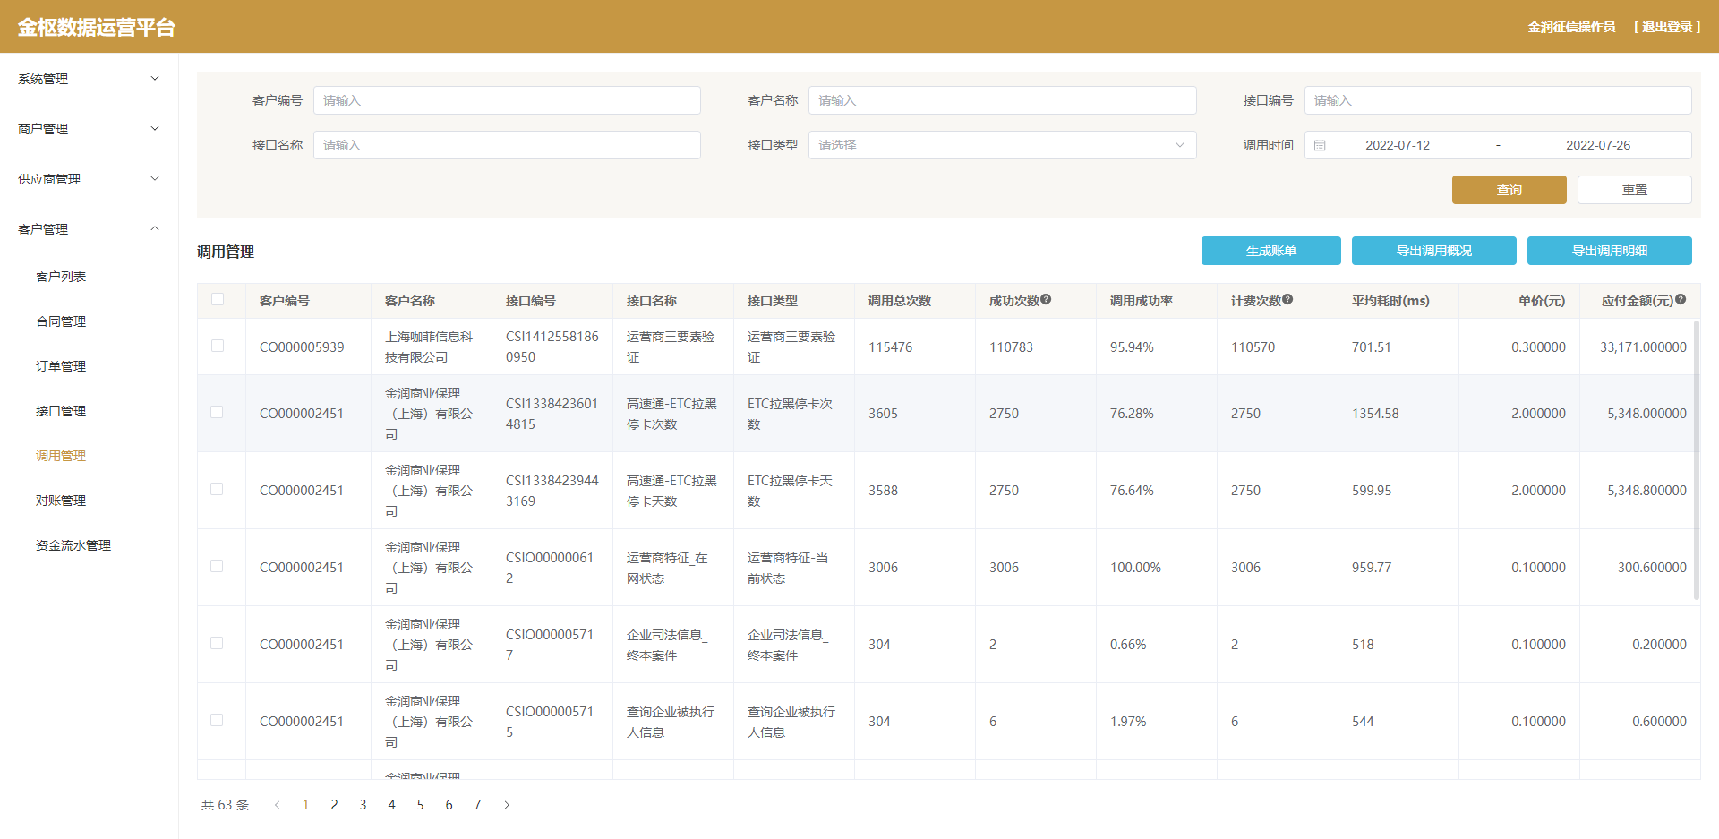The width and height of the screenshot is (1719, 839).
Task: Go to page 6
Action: click(x=449, y=805)
